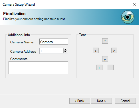This screenshot has width=139, height=108.
Task: Click the Comments label
Action: coord(19,59)
